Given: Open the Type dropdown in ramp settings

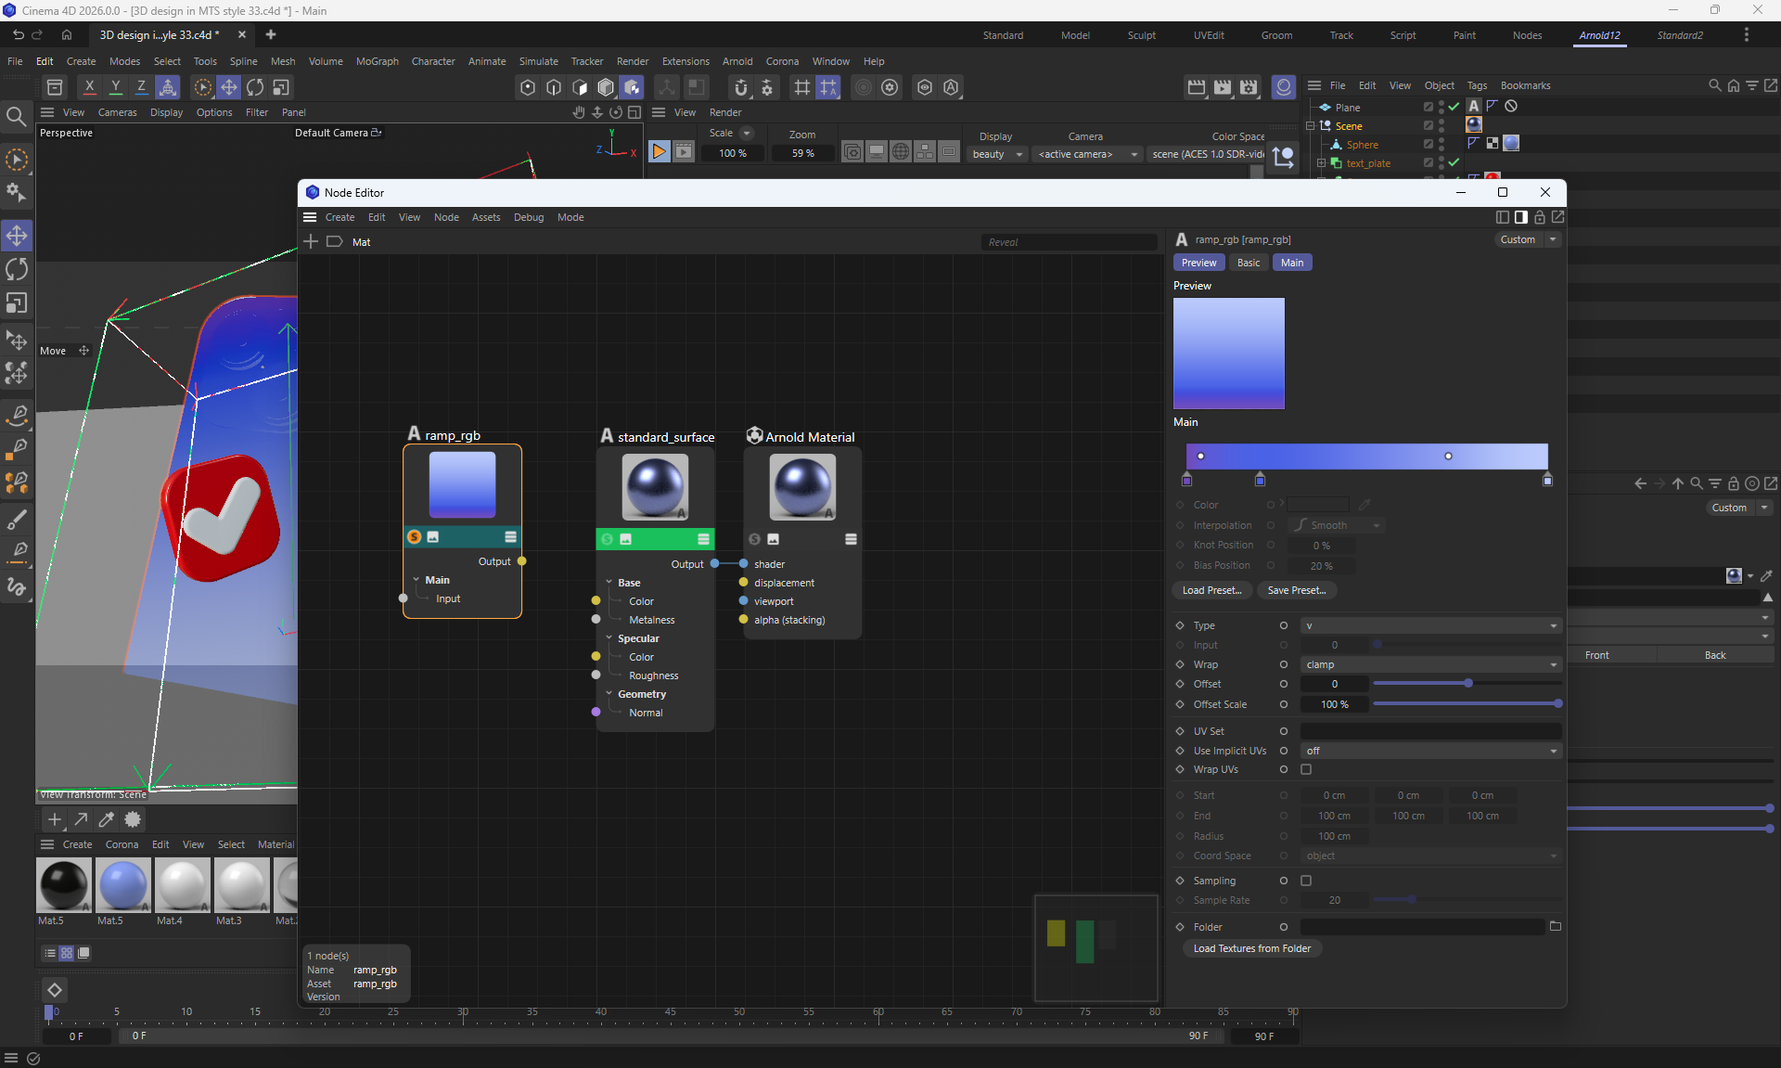Looking at the screenshot, I should (x=1430, y=625).
